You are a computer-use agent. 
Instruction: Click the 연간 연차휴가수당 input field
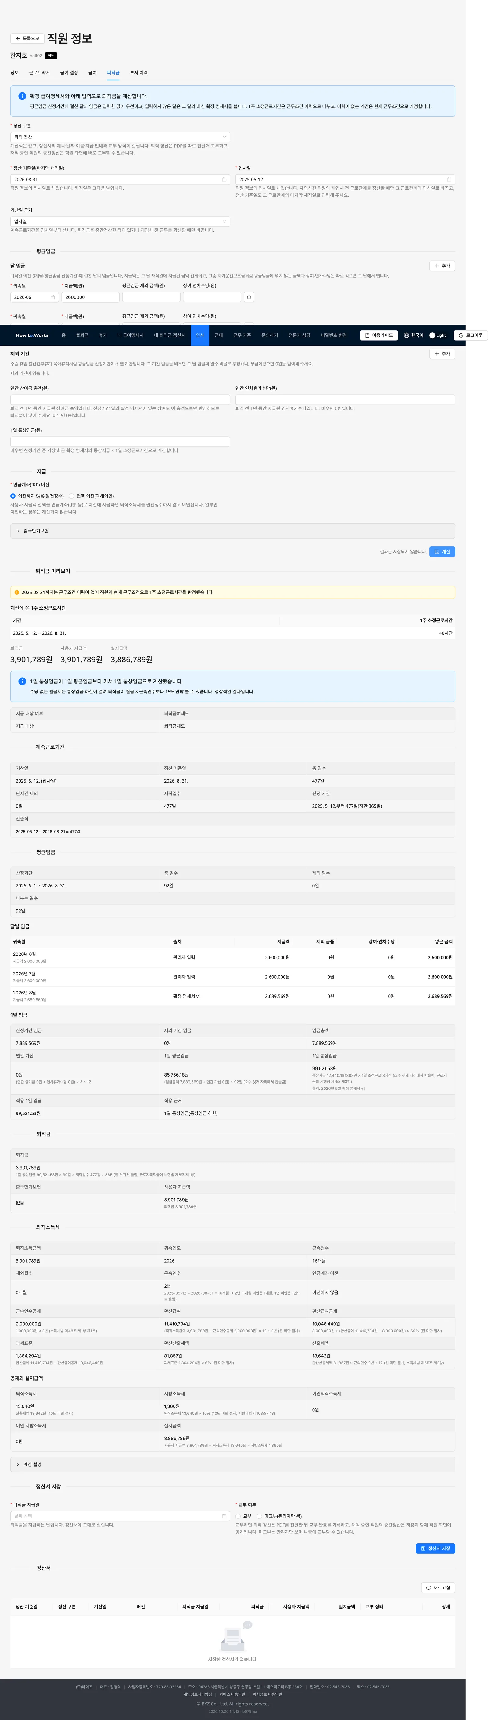(x=345, y=399)
